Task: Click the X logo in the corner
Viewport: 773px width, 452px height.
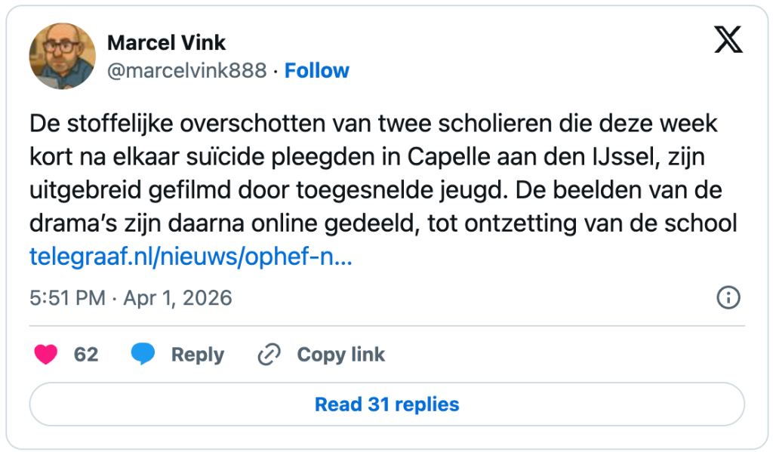Action: (x=728, y=39)
